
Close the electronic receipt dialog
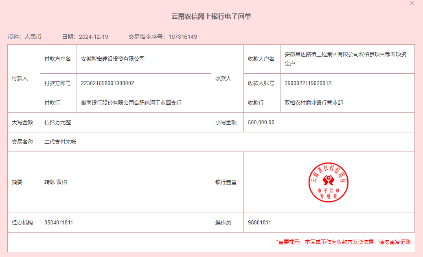[412, 3]
